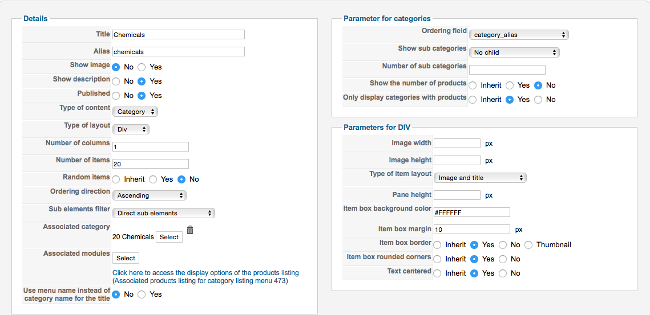Set Show description to No
Viewport: 650px width, 315px height.
[x=116, y=81]
